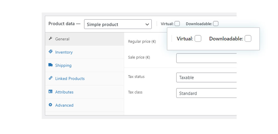Click the Shipping truck icon
The height and width of the screenshot is (134, 278).
[51, 65]
